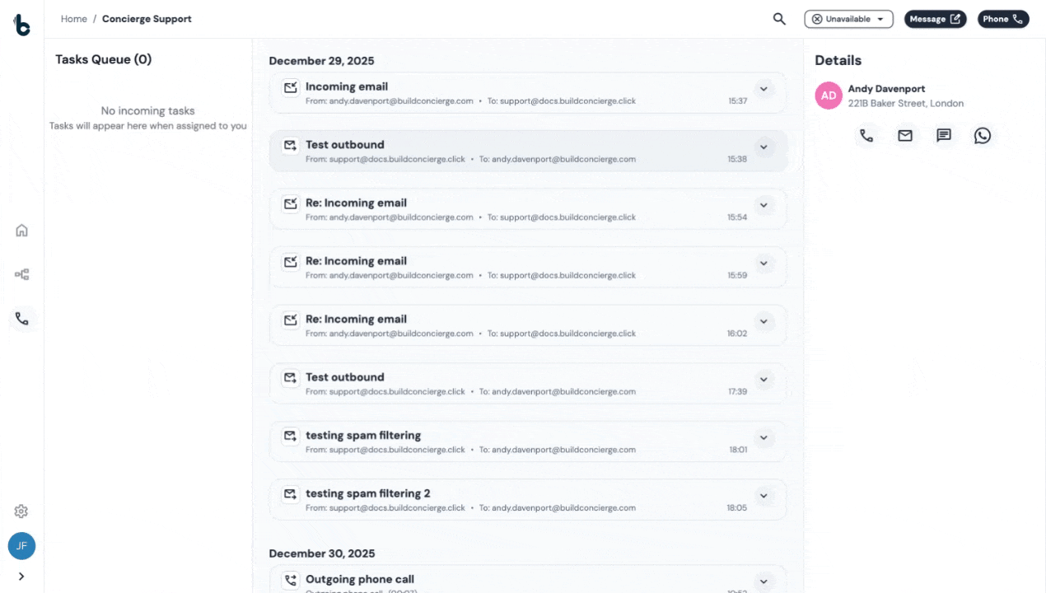Open the Unavailable status dropdown

coord(848,18)
